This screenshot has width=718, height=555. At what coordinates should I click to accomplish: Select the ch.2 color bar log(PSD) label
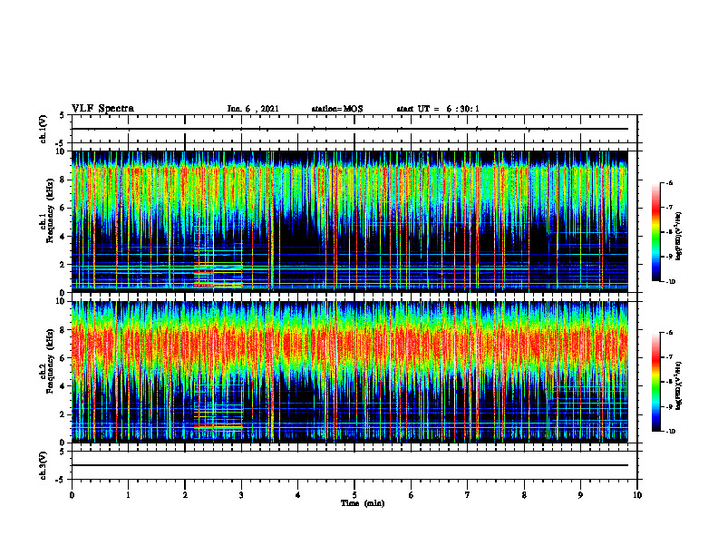point(679,385)
